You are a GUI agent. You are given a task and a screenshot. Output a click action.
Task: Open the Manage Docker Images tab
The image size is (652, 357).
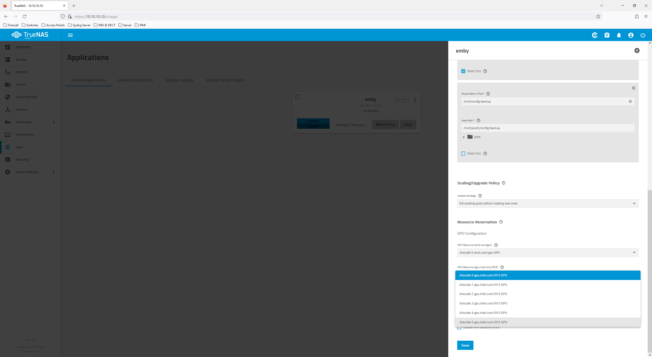click(225, 80)
